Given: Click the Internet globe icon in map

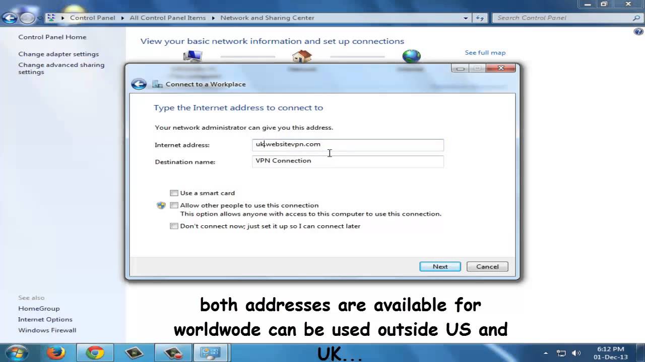Looking at the screenshot, I should point(412,56).
